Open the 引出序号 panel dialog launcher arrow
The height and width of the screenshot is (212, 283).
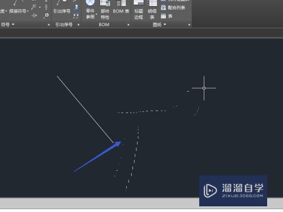(x=78, y=25)
